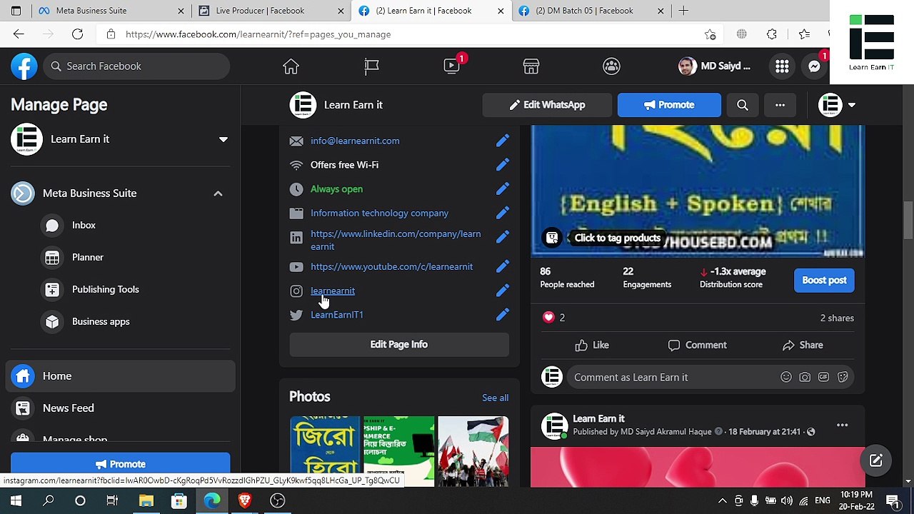Viewport: 914px width, 514px height.
Task: Open the new message compose button
Action: click(x=875, y=460)
